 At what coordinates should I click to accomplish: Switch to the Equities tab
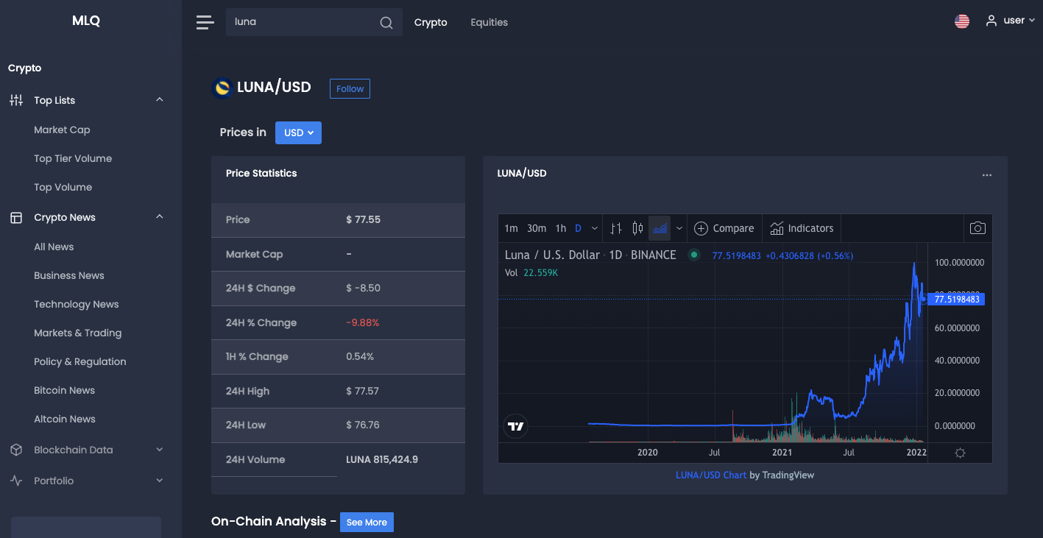point(489,22)
